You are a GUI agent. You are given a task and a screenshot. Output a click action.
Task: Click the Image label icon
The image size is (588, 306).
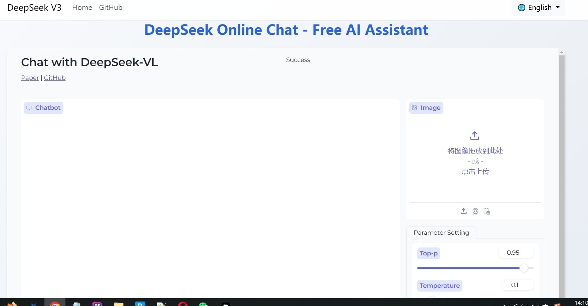(414, 108)
